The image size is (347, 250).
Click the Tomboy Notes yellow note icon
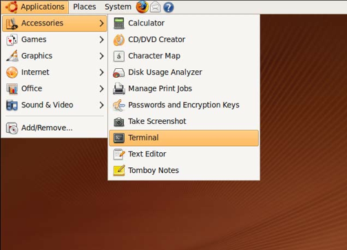[119, 171]
